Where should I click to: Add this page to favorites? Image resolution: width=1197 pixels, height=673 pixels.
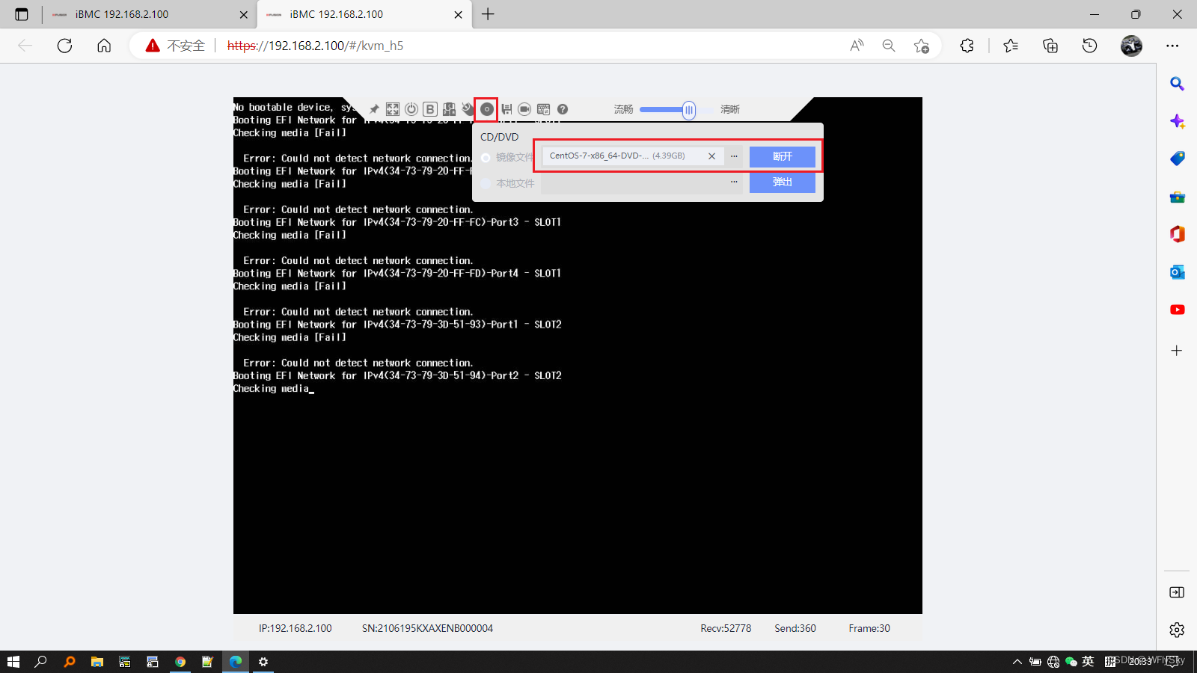click(922, 46)
